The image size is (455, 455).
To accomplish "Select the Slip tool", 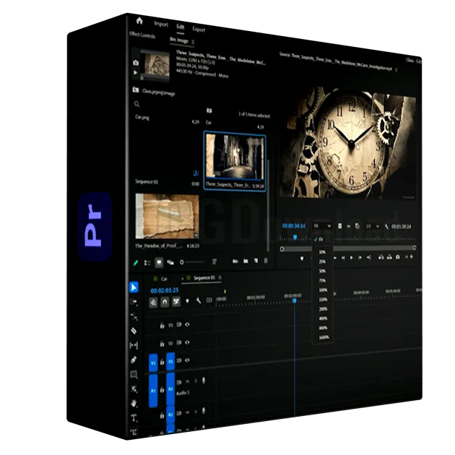I will pos(134,345).
